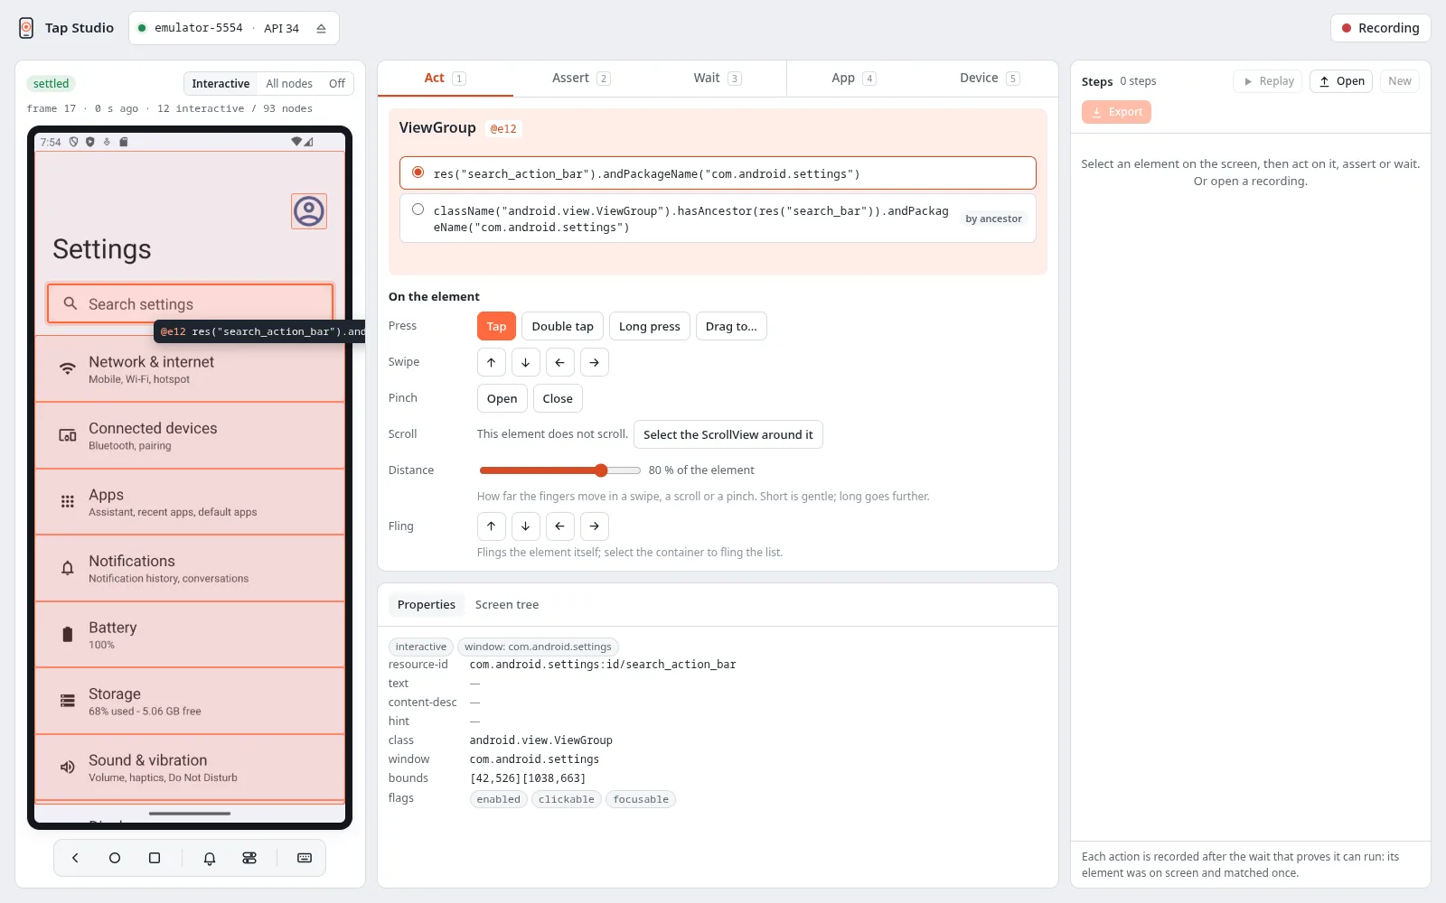Image resolution: width=1446 pixels, height=903 pixels.
Task: Switch to the Wait tab
Action: tap(718, 79)
